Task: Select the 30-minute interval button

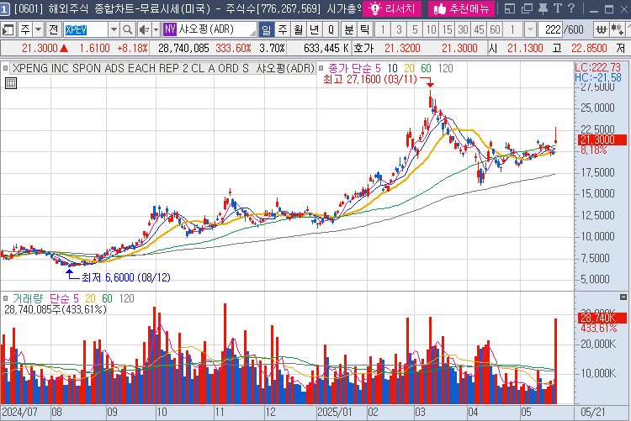Action: [x=461, y=29]
